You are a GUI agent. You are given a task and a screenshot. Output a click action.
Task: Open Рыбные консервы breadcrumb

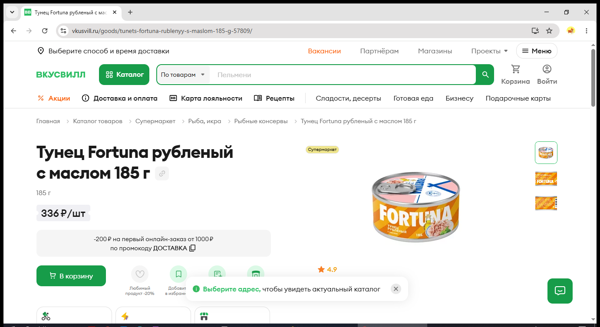tap(261, 121)
